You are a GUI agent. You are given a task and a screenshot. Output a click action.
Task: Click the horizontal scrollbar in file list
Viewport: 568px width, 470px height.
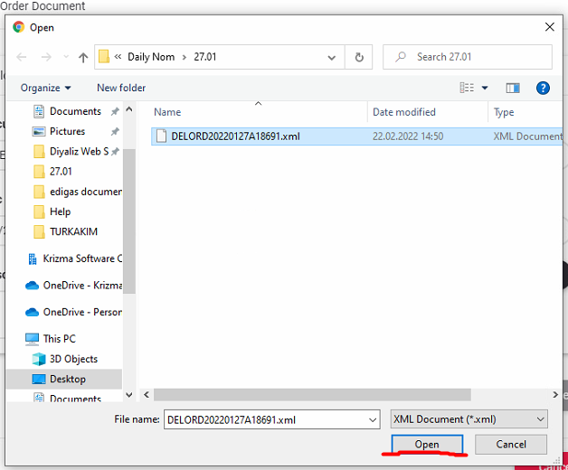point(312,395)
